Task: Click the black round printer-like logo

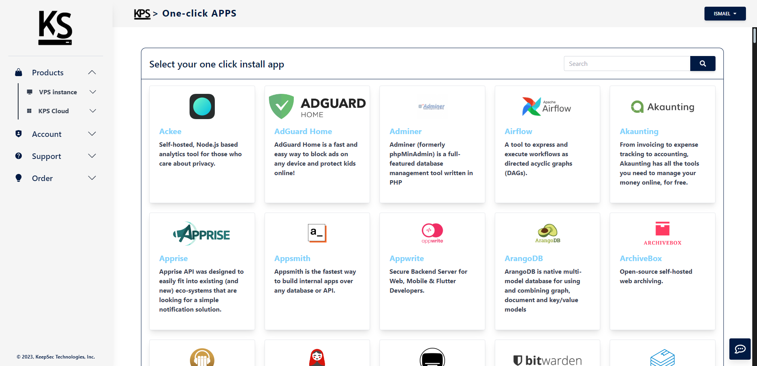Action: 432,357
